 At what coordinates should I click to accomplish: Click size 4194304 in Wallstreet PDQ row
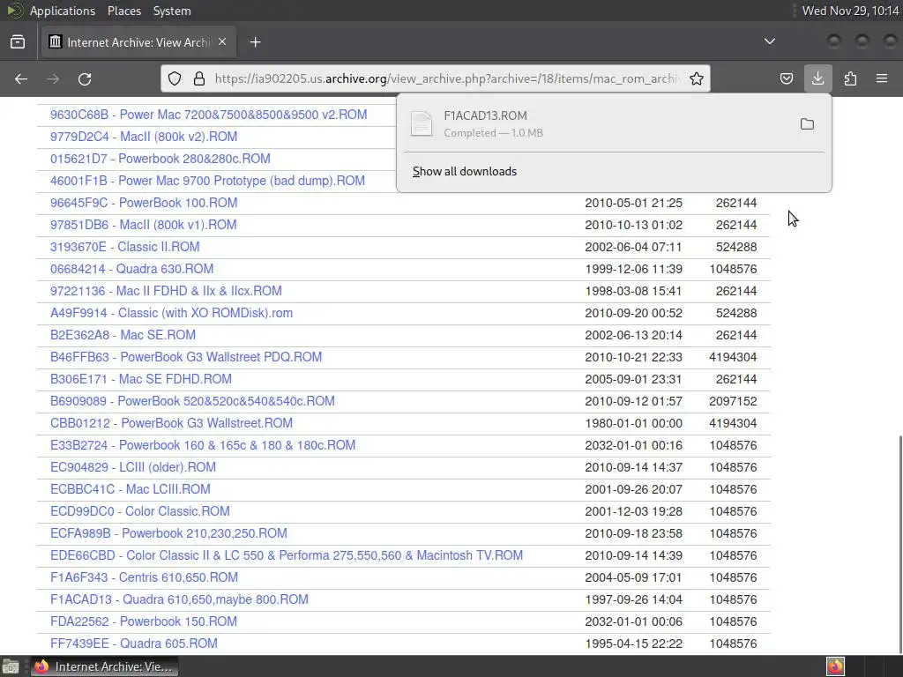(733, 357)
